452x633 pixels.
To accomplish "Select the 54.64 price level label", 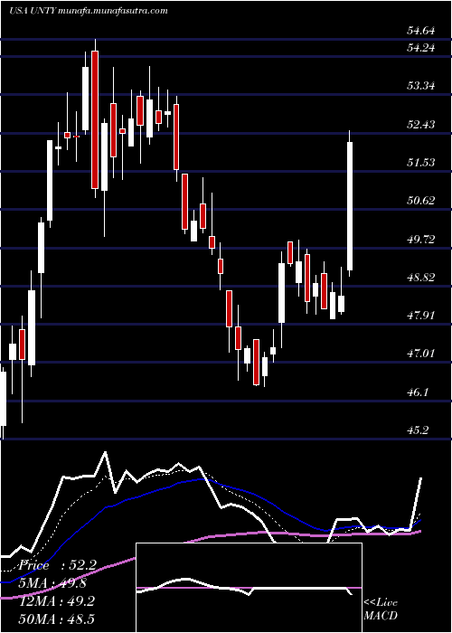I will coord(420,31).
